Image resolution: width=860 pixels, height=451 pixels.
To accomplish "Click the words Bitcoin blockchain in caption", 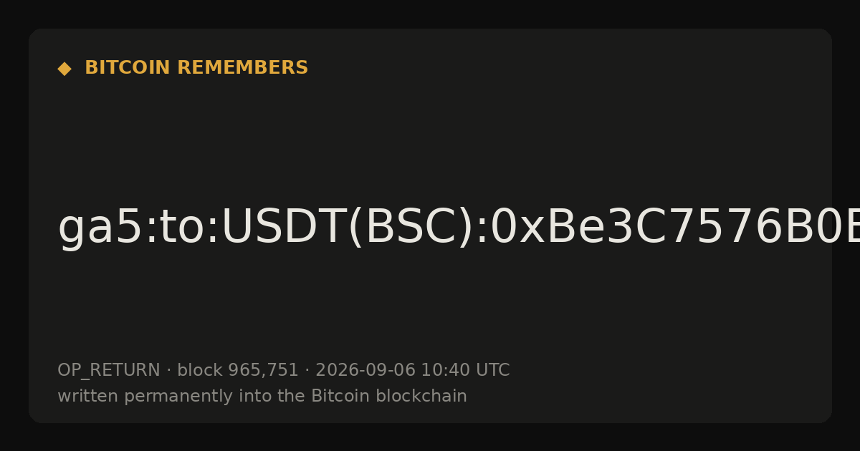I will [x=389, y=396].
